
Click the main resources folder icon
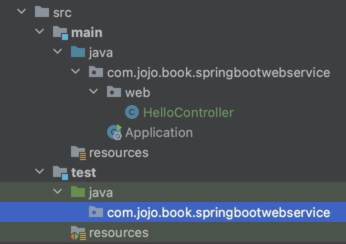tap(78, 152)
